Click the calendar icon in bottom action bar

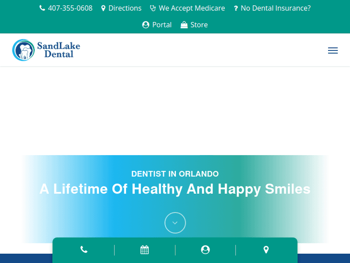click(x=145, y=249)
